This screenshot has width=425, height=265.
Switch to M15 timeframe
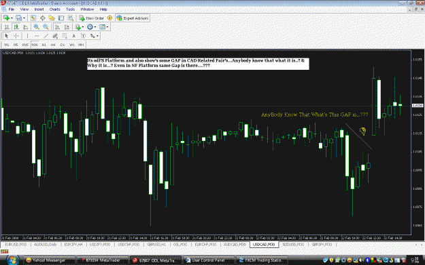point(25,45)
